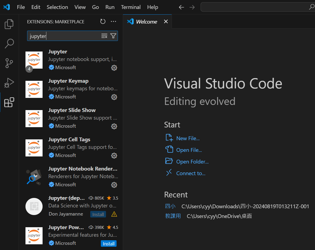
Task: Click the Jupyter Notebook Renderers extension icon
Action: pos(34,177)
